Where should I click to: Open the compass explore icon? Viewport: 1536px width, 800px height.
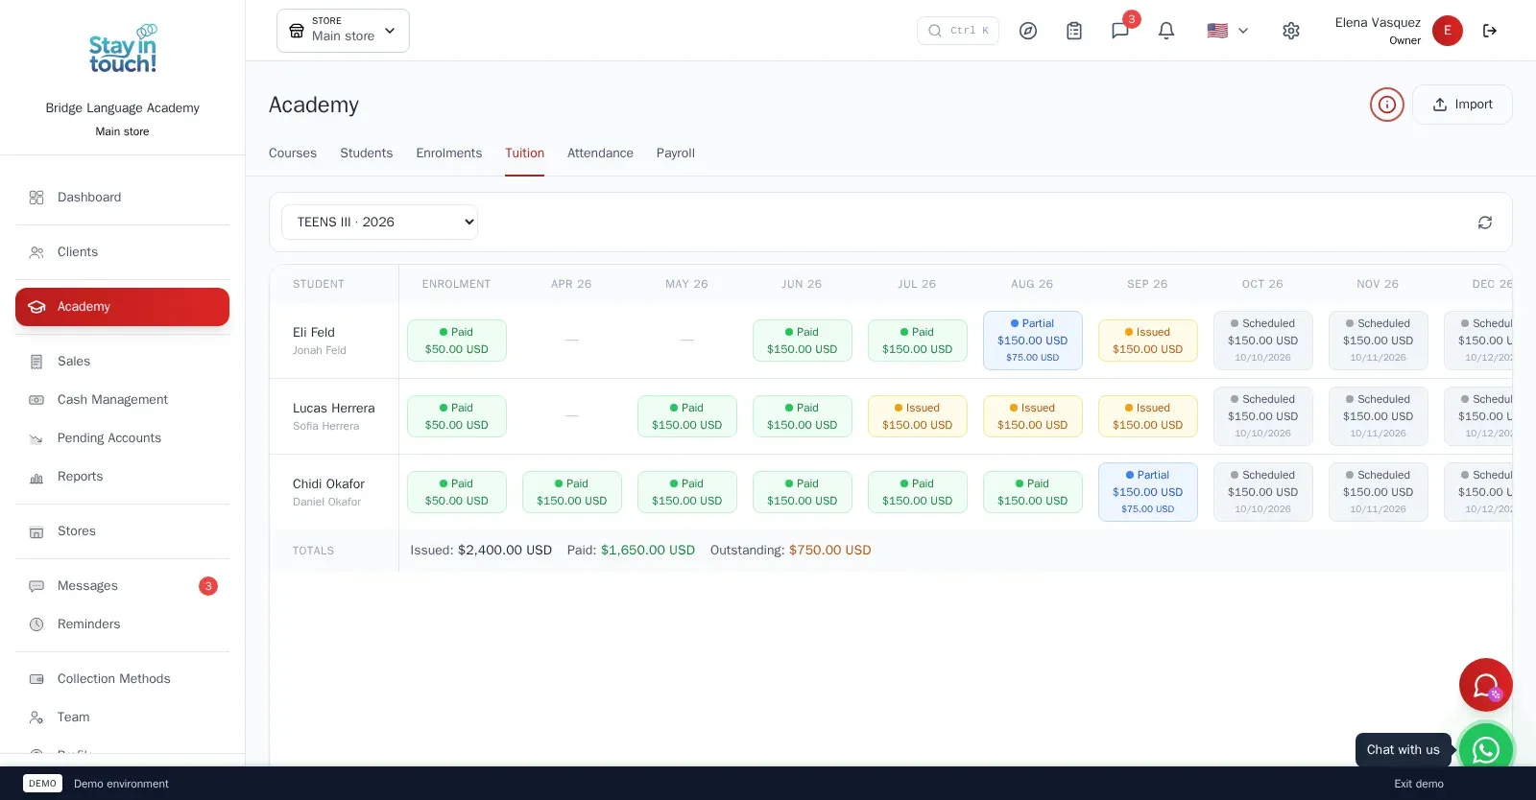[x=1028, y=31]
